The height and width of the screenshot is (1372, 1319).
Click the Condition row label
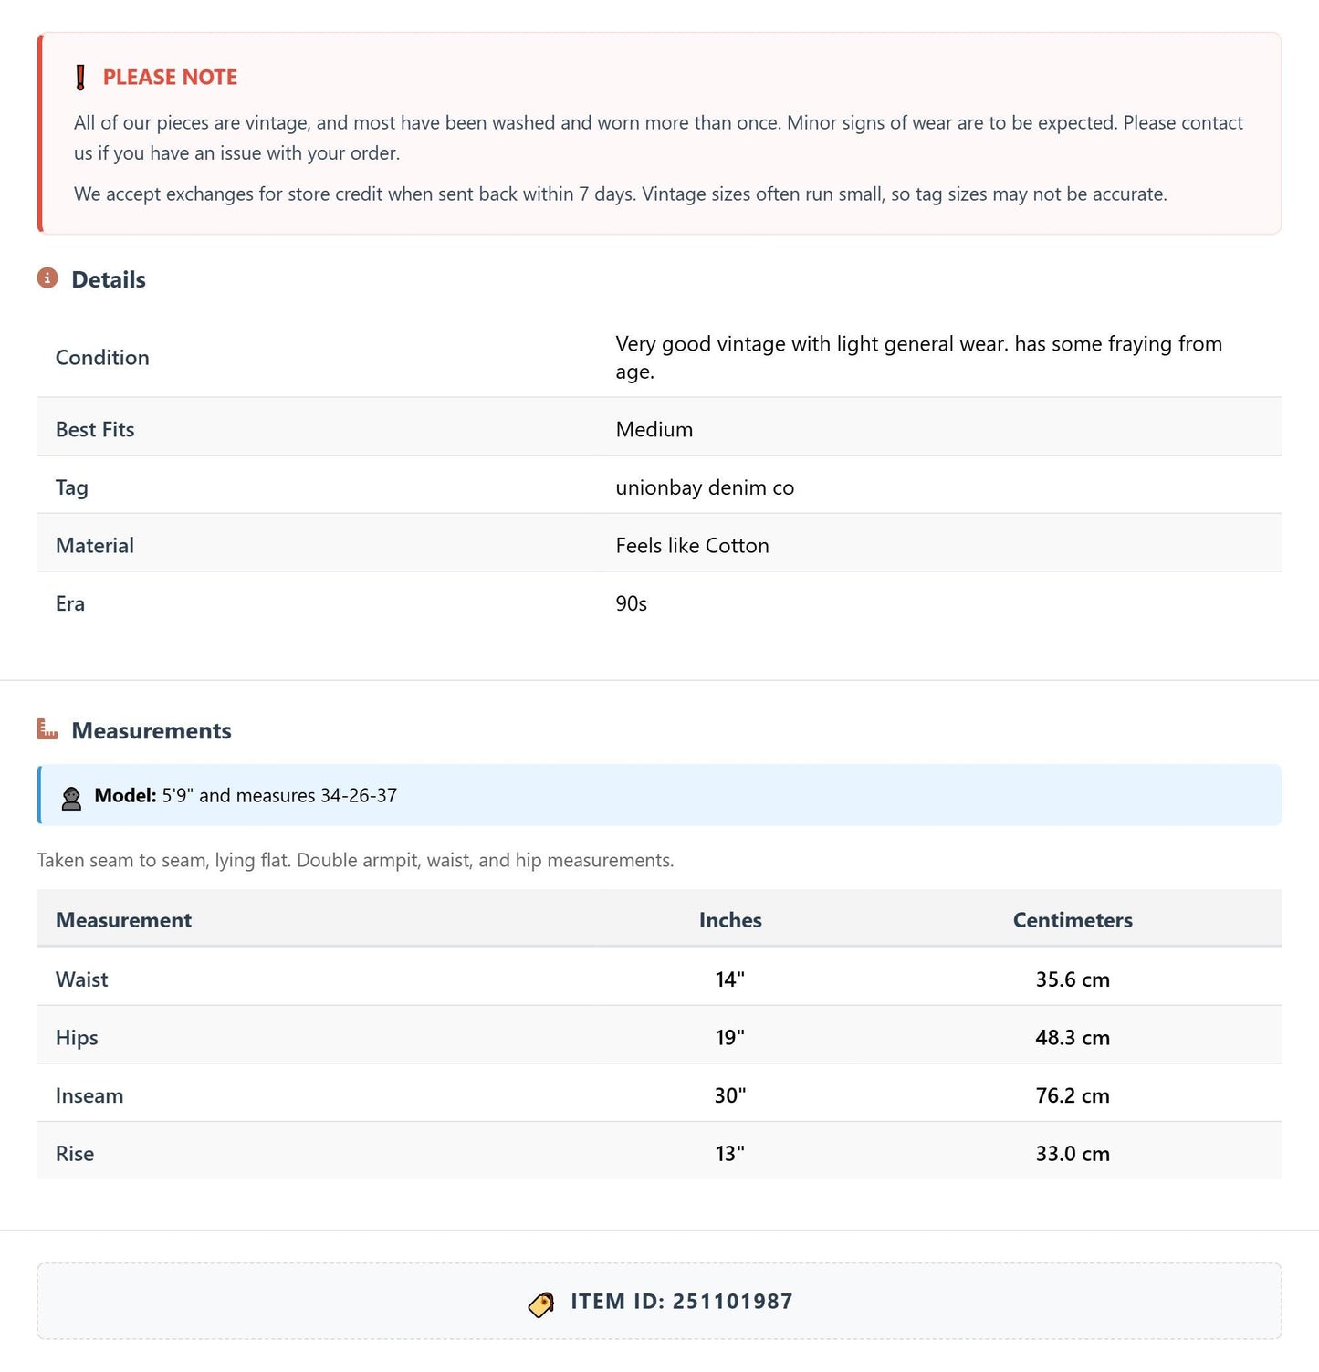[x=102, y=358]
